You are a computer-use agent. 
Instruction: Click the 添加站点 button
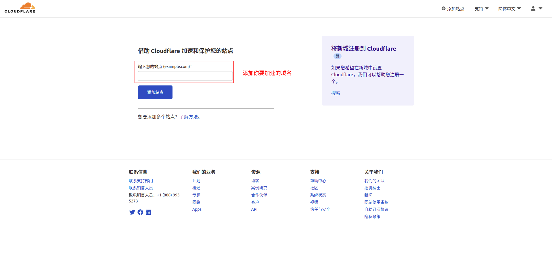[155, 92]
